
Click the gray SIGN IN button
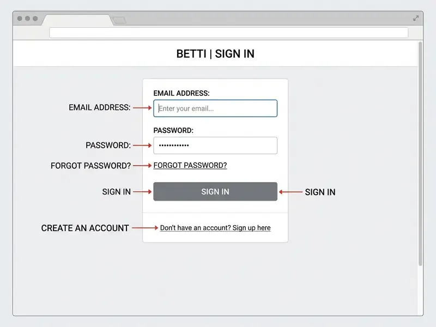tap(215, 192)
